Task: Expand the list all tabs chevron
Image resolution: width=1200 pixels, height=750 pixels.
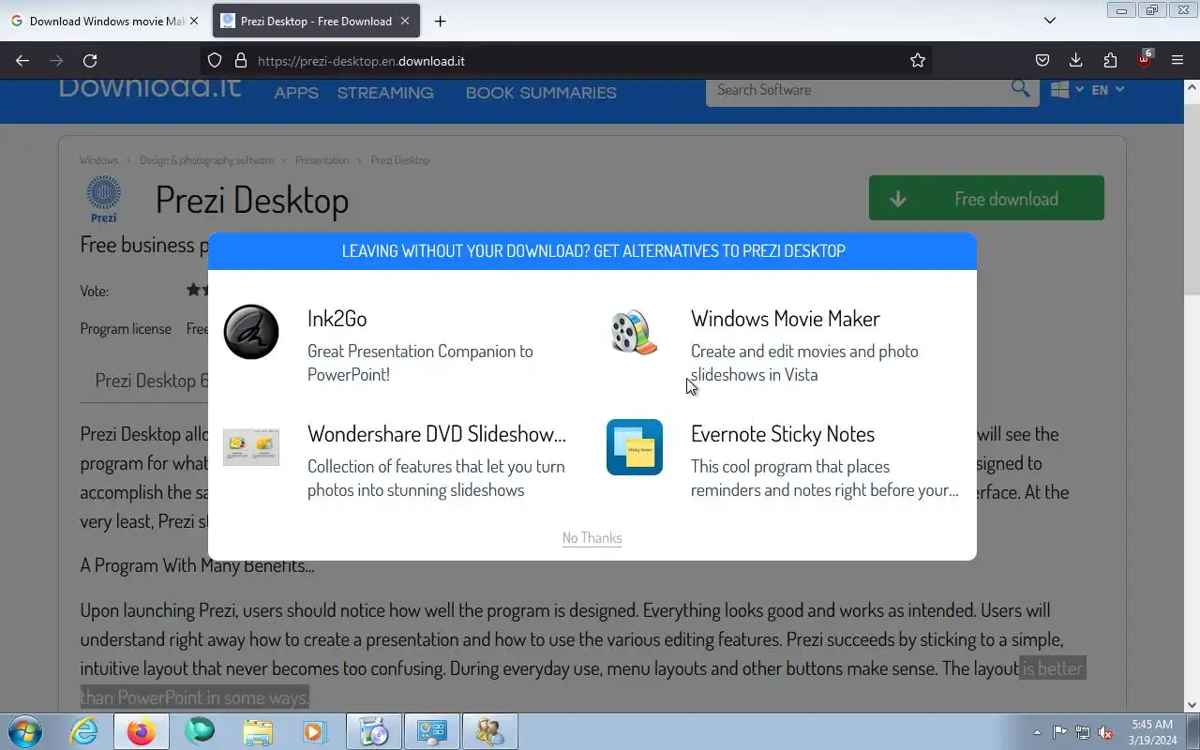Action: (x=1050, y=21)
